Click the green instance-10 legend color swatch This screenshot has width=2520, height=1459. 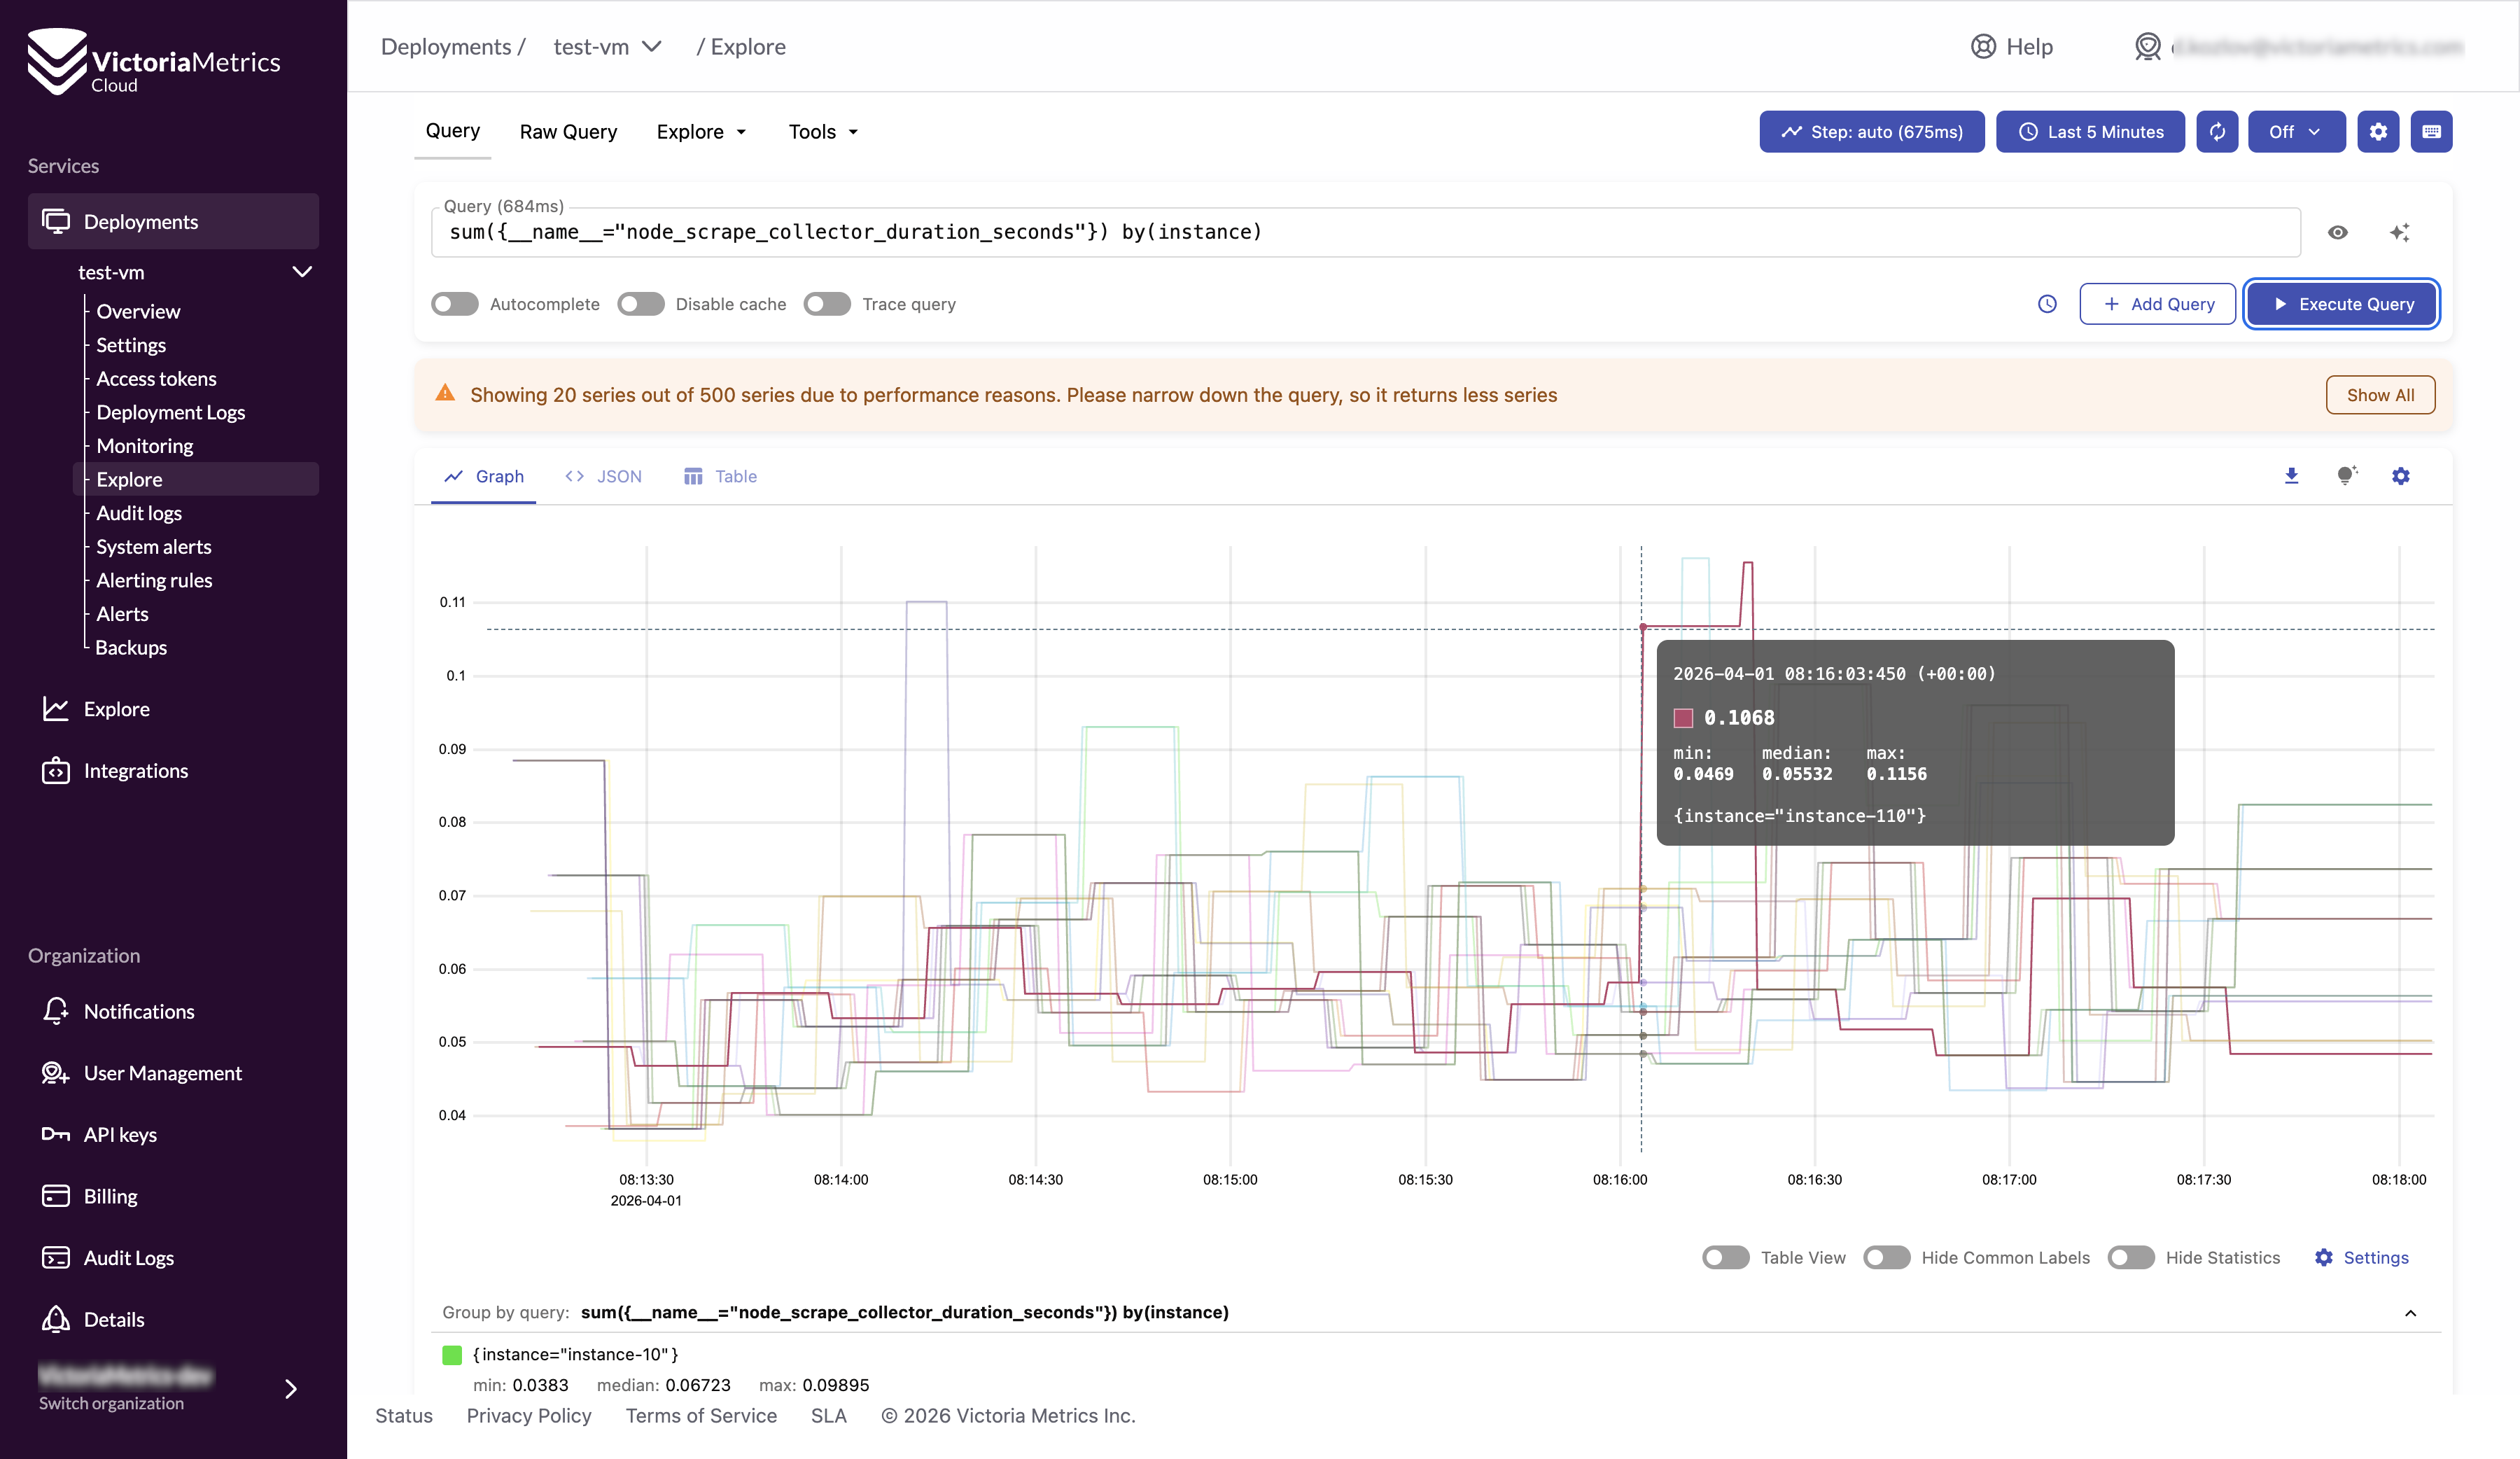pos(452,1354)
